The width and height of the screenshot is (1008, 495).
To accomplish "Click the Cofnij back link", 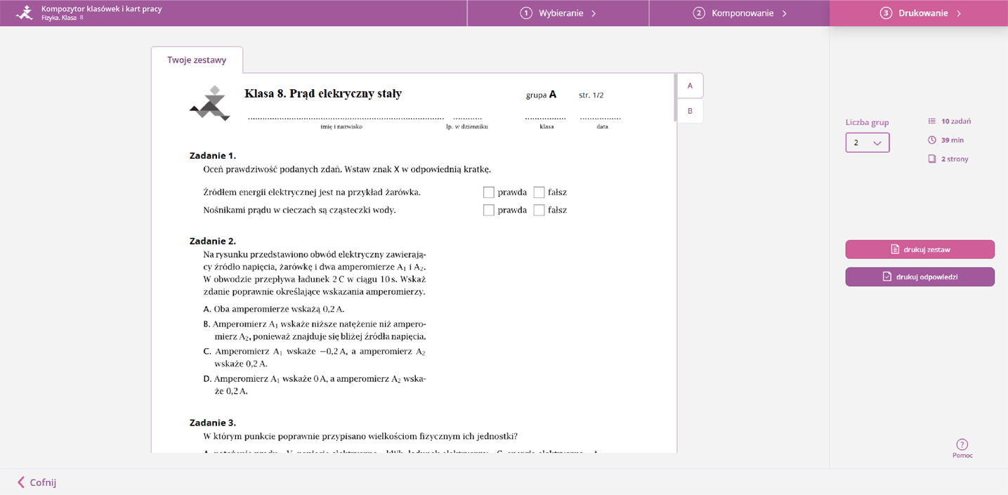I will [37, 482].
